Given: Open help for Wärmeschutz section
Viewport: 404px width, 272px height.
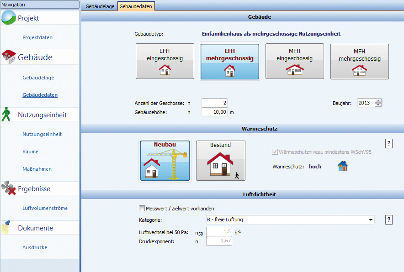Looking at the screenshot, I should tap(389, 144).
